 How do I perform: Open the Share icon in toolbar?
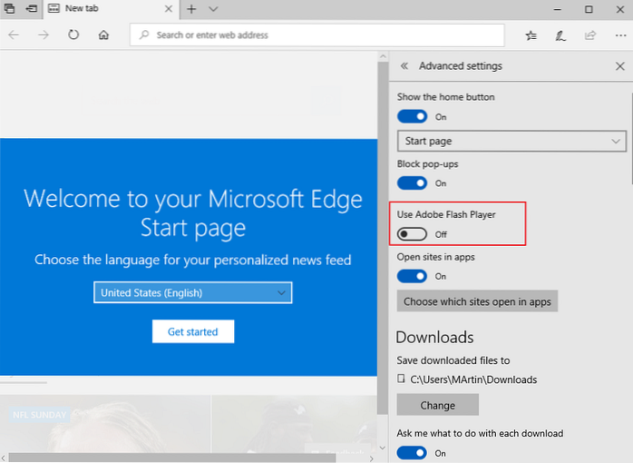point(590,35)
